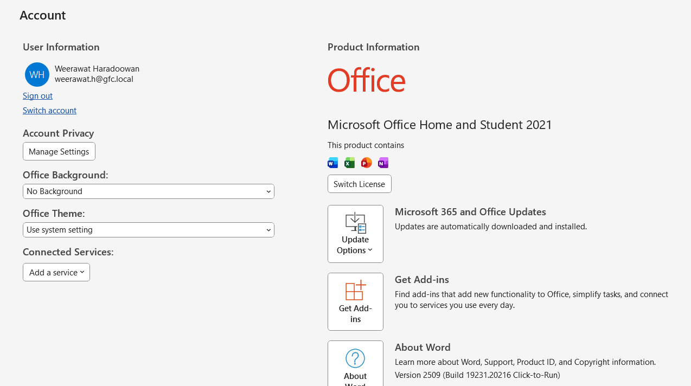This screenshot has height=386, width=691.
Task: Click the Switch account link
Action: [49, 111]
